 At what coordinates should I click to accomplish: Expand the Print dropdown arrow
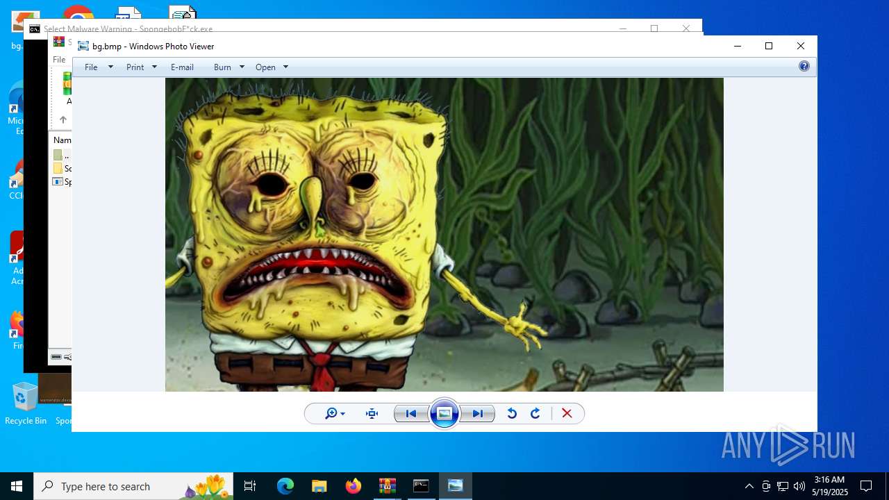[154, 67]
